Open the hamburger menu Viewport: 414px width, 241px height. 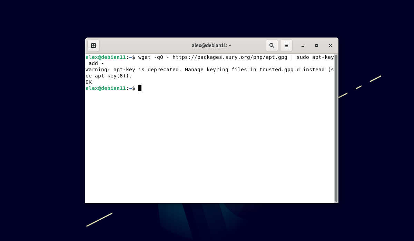286,45
